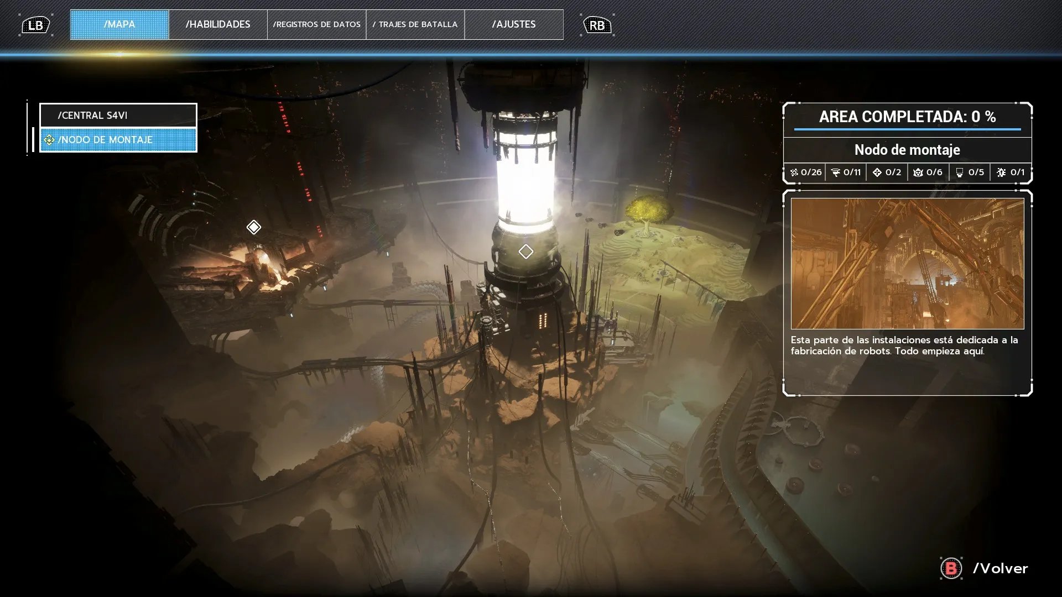
Task: Click the Nodo de montaje preview thumbnail
Action: point(907,264)
